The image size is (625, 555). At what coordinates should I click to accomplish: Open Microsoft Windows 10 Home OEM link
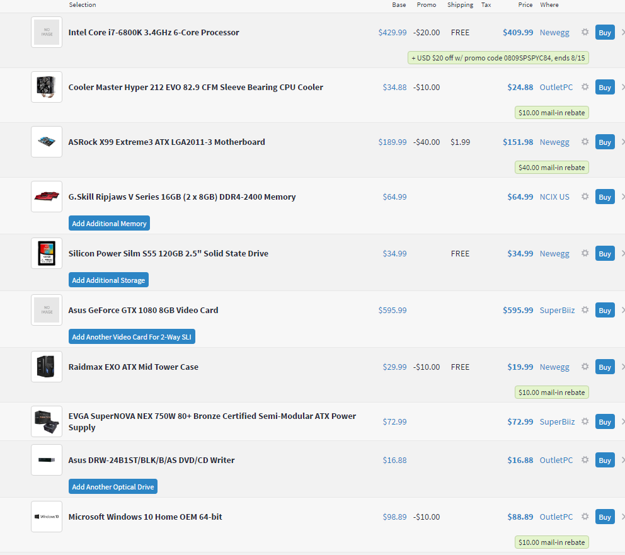pyautogui.click(x=145, y=517)
